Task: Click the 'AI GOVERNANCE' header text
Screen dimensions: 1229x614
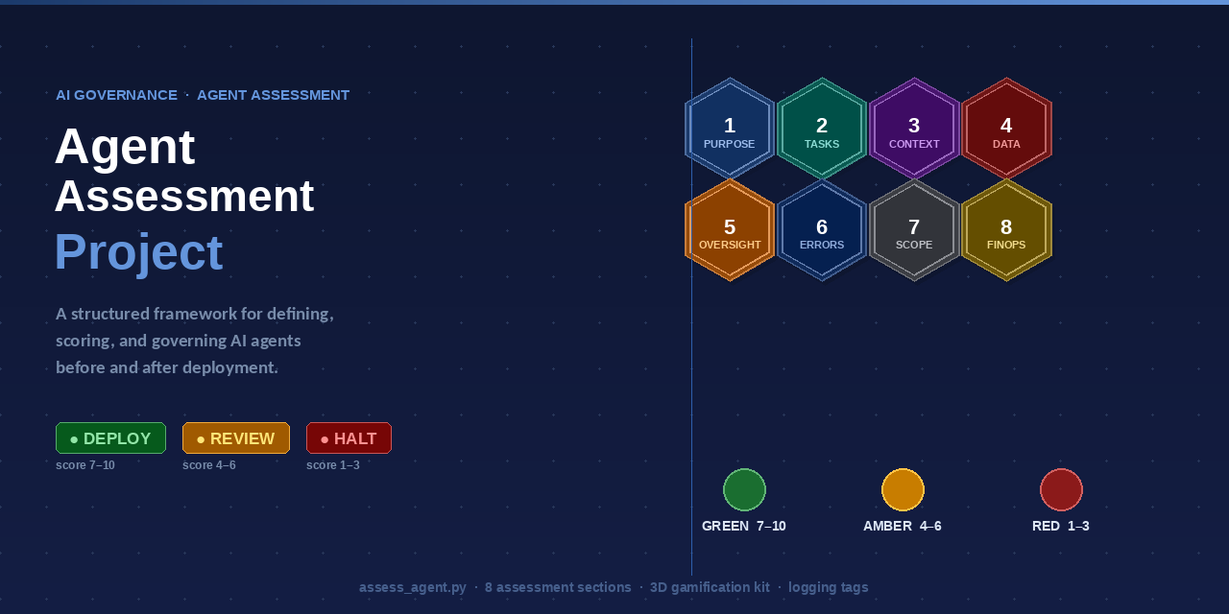Action: click(x=116, y=95)
